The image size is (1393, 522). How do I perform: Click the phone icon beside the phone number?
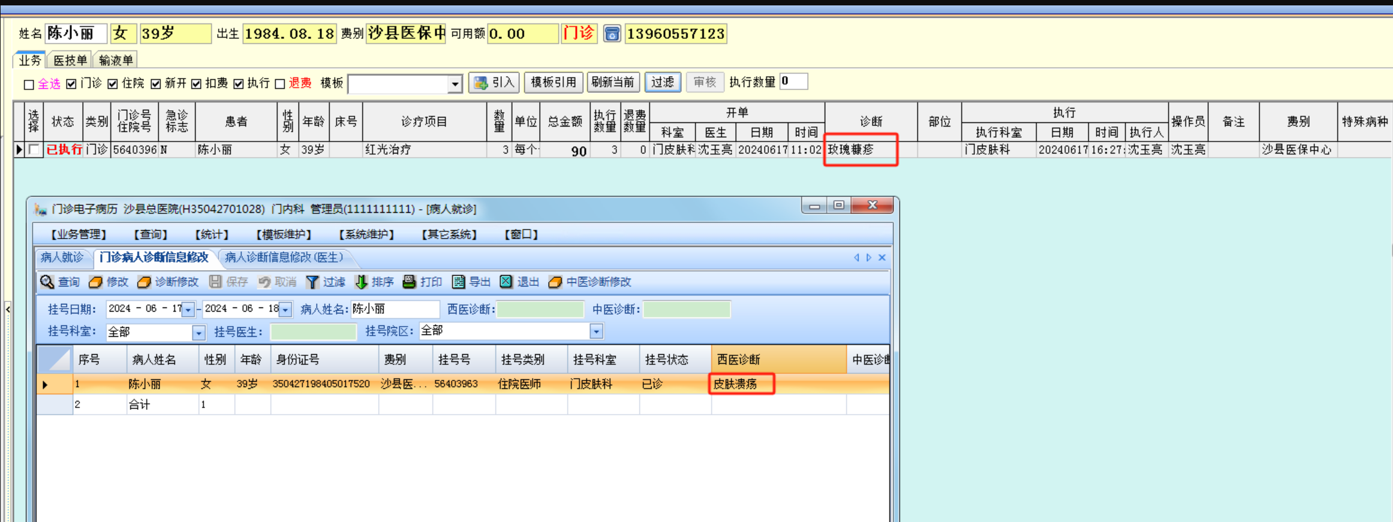pyautogui.click(x=612, y=34)
